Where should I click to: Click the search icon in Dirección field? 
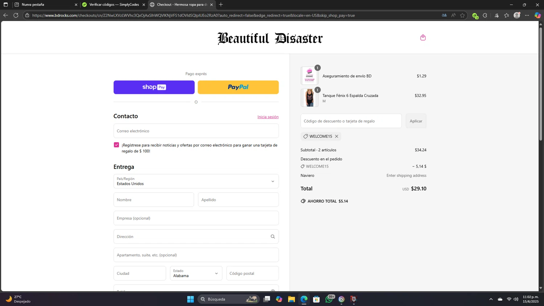click(x=273, y=236)
